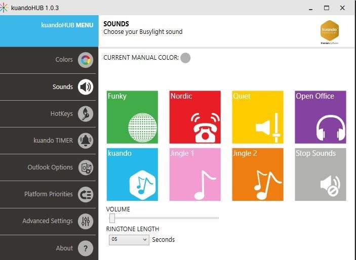Open kuando TIMER menu label
The image size is (356, 260).
click(53, 141)
